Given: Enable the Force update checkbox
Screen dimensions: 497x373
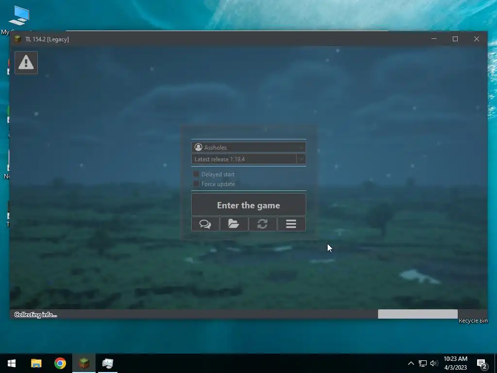Looking at the screenshot, I should [196, 184].
